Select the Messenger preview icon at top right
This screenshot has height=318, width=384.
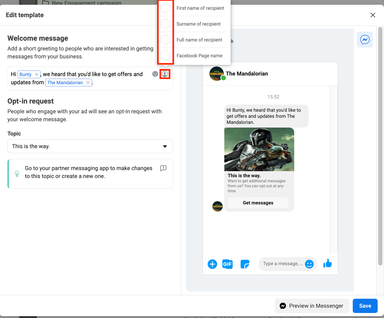tap(365, 40)
